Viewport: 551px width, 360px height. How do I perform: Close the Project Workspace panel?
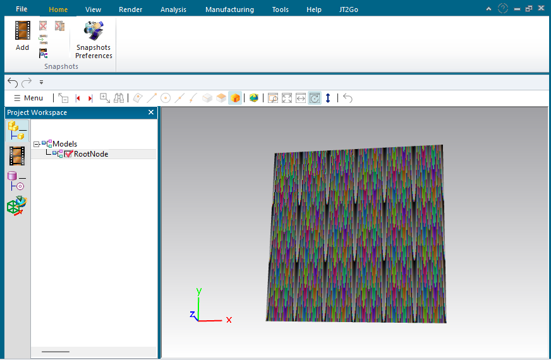151,112
